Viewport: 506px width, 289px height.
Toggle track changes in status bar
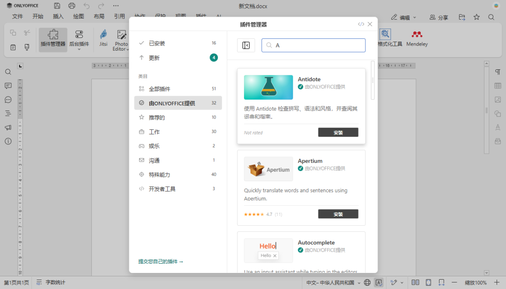click(x=394, y=282)
